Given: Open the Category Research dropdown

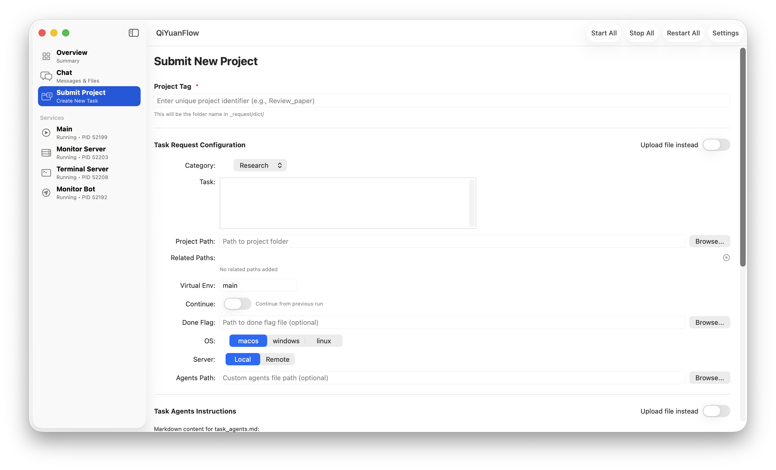Looking at the screenshot, I should tap(260, 165).
